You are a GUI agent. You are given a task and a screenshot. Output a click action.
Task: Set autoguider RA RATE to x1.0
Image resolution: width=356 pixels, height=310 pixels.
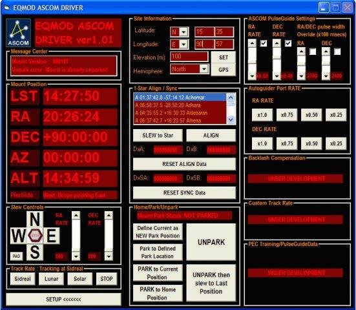coord(262,115)
